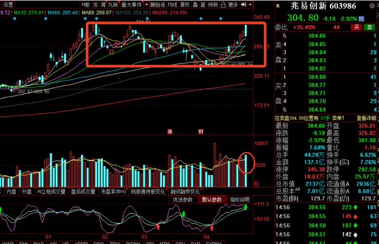Open the 更多 more menu
Viewport: 379px width, 244px height.
tap(233, 4)
